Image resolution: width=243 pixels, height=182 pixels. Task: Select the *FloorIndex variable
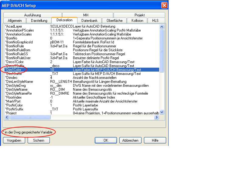(x=82, y=97)
